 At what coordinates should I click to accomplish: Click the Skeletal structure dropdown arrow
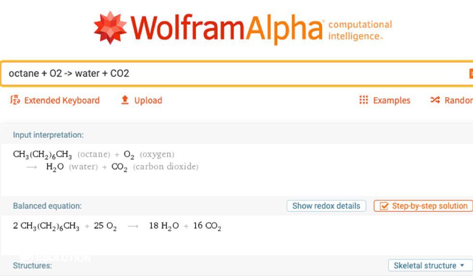tap(462, 265)
